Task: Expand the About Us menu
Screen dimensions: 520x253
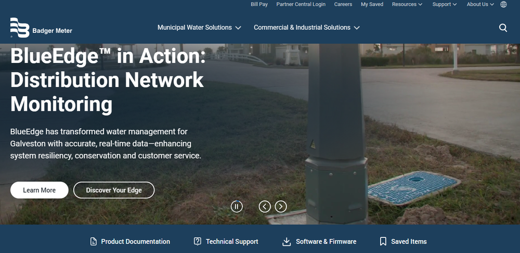Action: [480, 4]
